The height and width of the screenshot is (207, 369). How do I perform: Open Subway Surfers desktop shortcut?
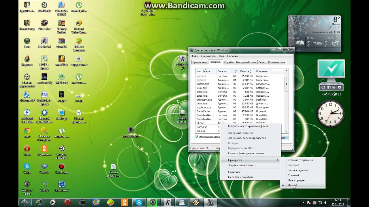(61, 26)
